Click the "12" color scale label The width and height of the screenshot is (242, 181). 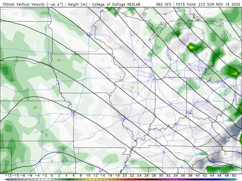click(x=96, y=176)
